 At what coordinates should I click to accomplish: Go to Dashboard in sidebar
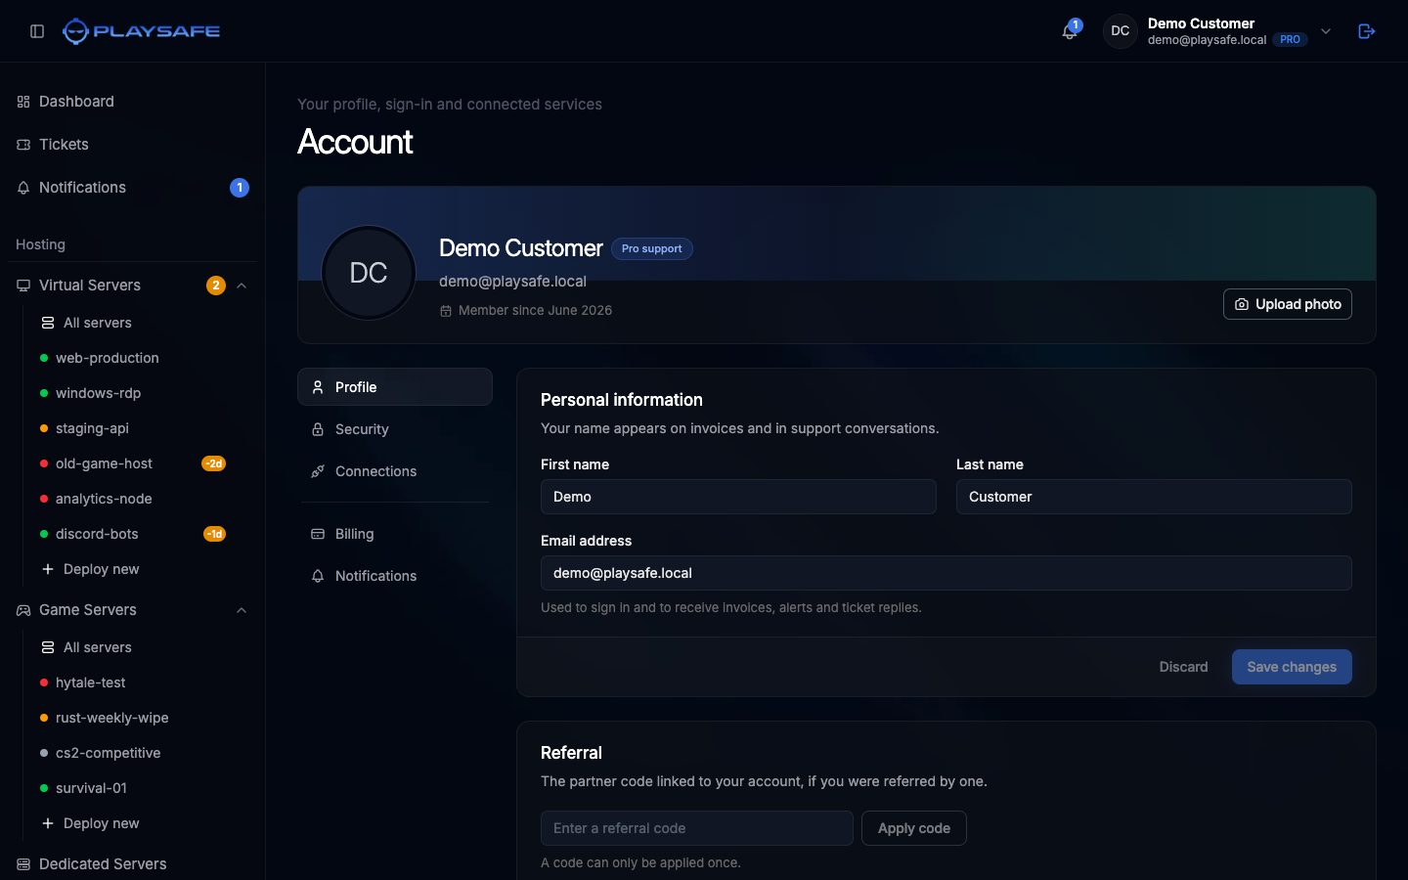pos(133,102)
